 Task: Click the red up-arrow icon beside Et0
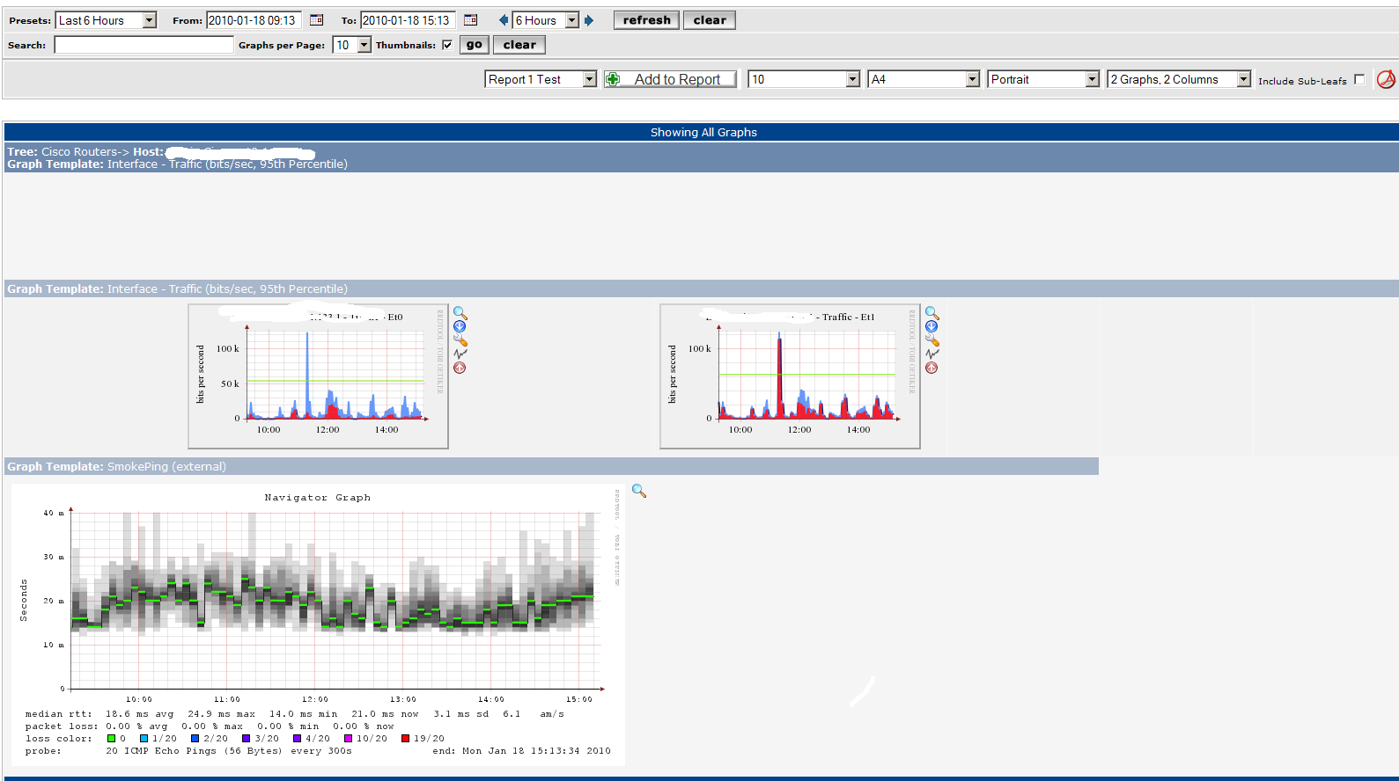pyautogui.click(x=460, y=368)
